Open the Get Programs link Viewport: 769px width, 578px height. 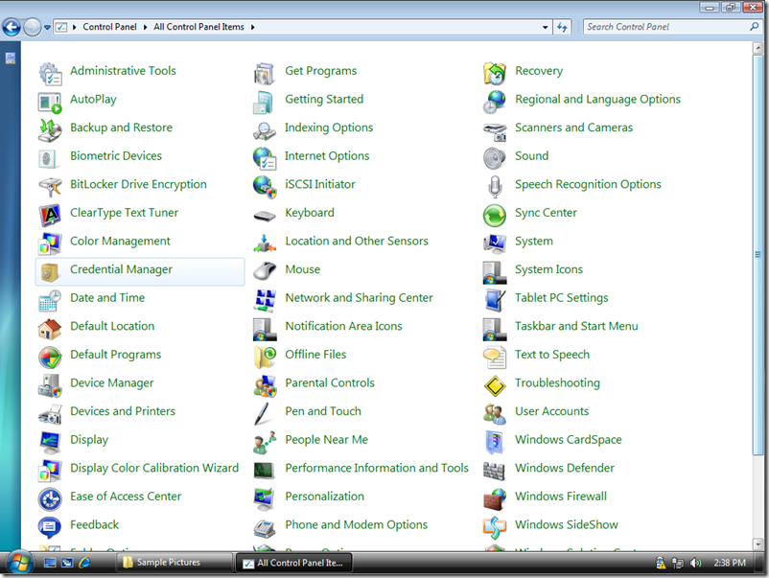[321, 71]
